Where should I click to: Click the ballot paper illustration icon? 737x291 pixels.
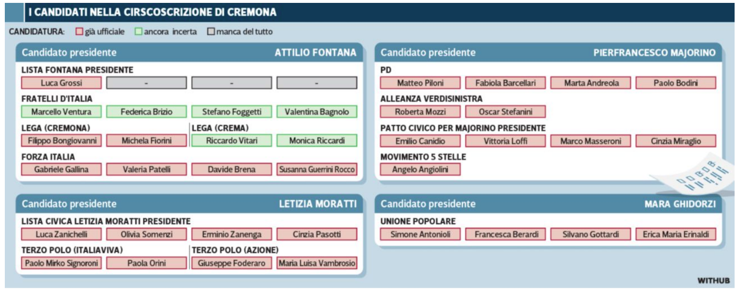tap(693, 173)
